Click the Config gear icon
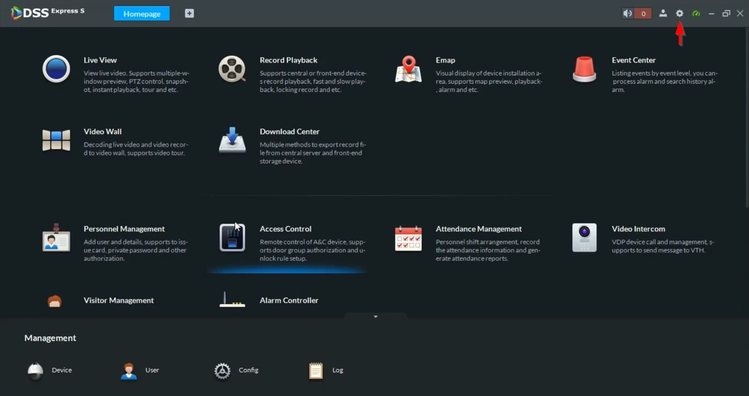The image size is (749, 396). [222, 371]
